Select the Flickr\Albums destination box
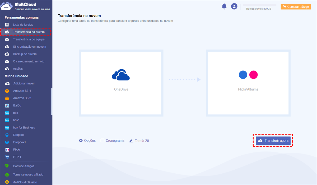 [248, 83]
